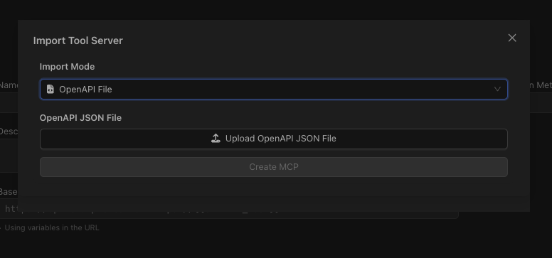Click the Import Mode label

click(x=67, y=67)
